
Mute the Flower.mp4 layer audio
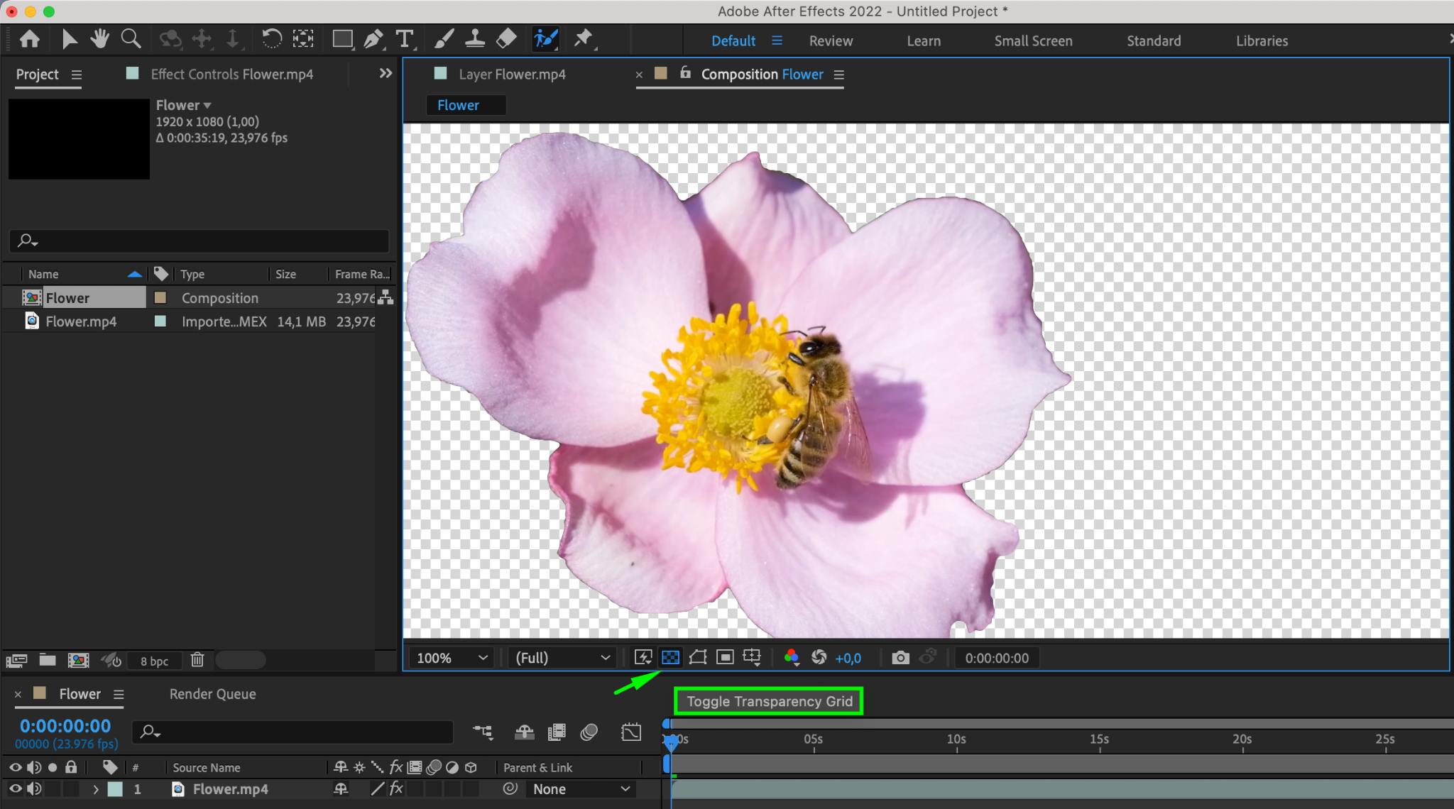tap(33, 788)
